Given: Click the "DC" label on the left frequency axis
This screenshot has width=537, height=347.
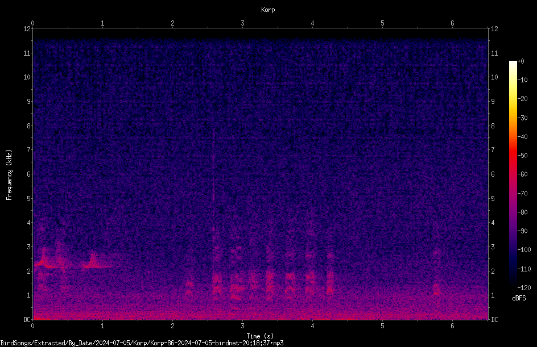Looking at the screenshot, I should click(x=27, y=319).
